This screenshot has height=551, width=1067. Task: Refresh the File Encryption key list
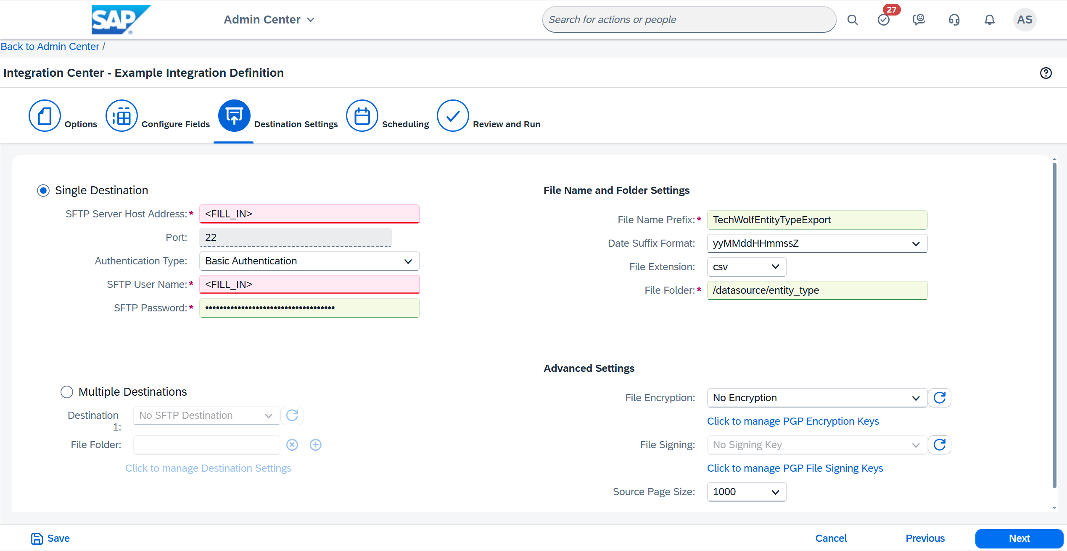pos(940,398)
